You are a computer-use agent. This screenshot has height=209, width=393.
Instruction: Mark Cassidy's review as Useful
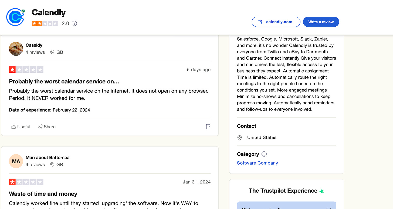[21, 127]
